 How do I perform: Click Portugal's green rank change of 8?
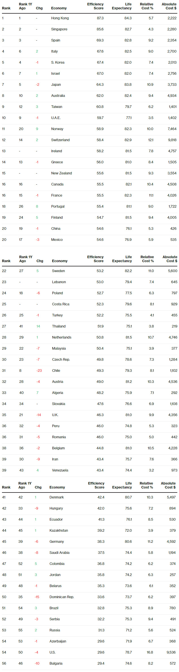point(37,206)
